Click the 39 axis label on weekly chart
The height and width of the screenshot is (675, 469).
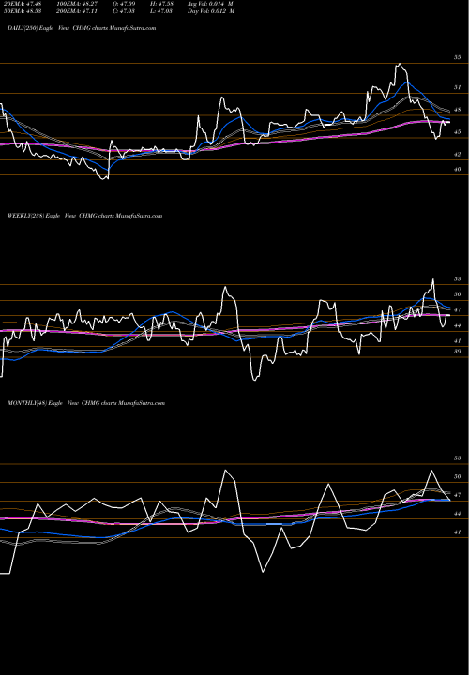coord(457,352)
